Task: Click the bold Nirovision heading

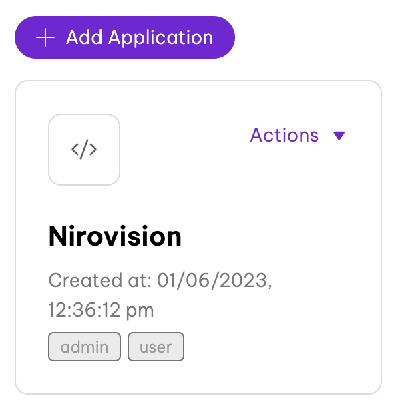Action: pyautogui.click(x=115, y=236)
